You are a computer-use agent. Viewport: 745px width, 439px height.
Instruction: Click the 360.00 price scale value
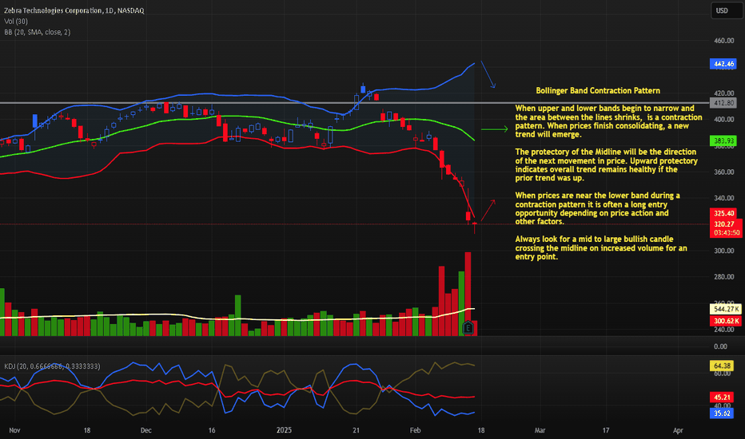tap(724, 172)
